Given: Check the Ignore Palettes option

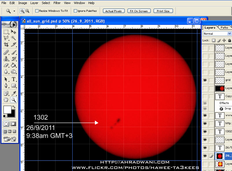Looking at the screenshot, I should pos(76,11).
